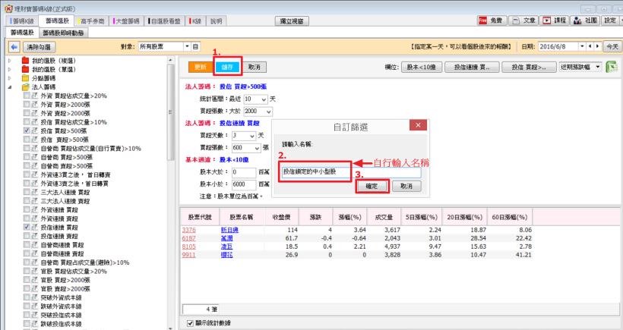Click the 自 button beside 所有股票

(x=195, y=47)
